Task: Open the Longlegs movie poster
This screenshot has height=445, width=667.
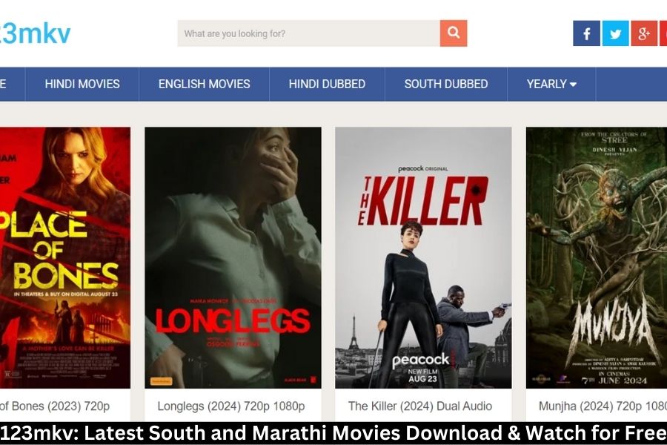Action: [x=233, y=257]
